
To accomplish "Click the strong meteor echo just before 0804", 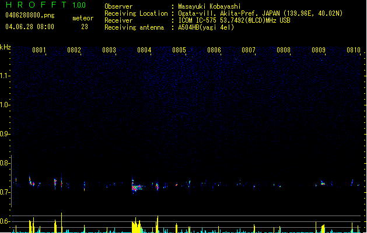I will tap(136, 186).
